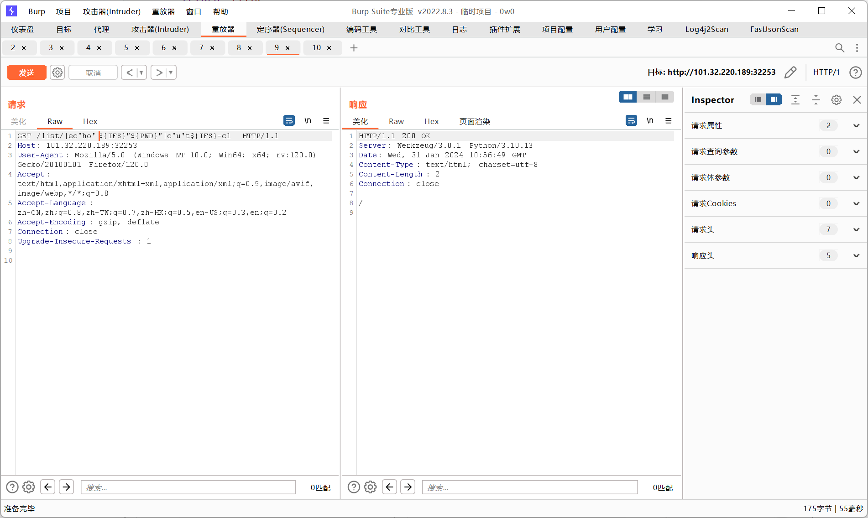
Task: Close the Inspector panel
Action: [x=857, y=100]
